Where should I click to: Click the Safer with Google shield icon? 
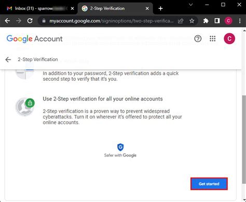pos(120,147)
